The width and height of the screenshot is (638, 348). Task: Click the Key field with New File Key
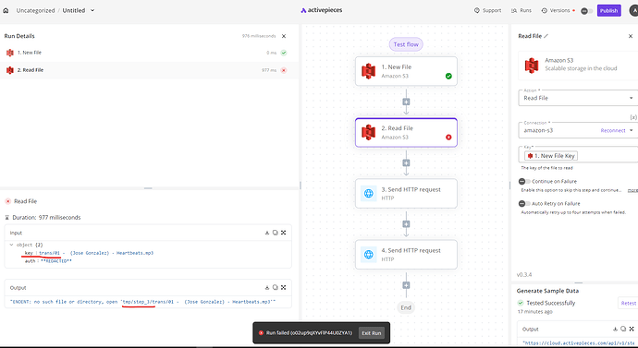(578, 155)
